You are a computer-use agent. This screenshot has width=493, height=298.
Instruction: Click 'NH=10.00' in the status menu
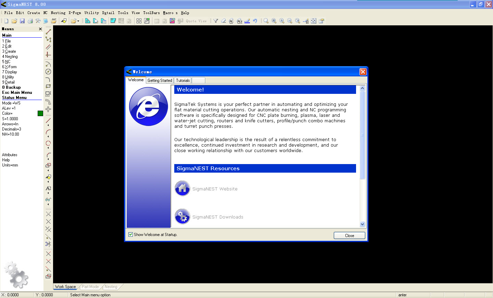11,134
